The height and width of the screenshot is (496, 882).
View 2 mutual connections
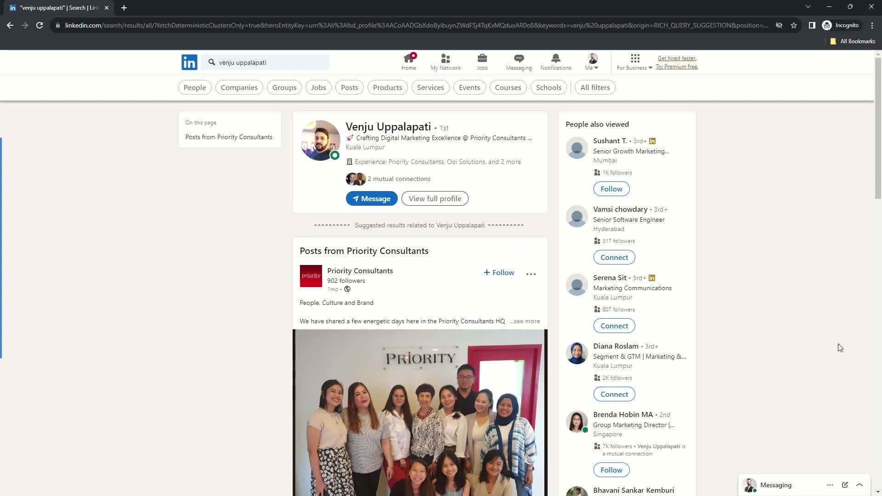399,179
